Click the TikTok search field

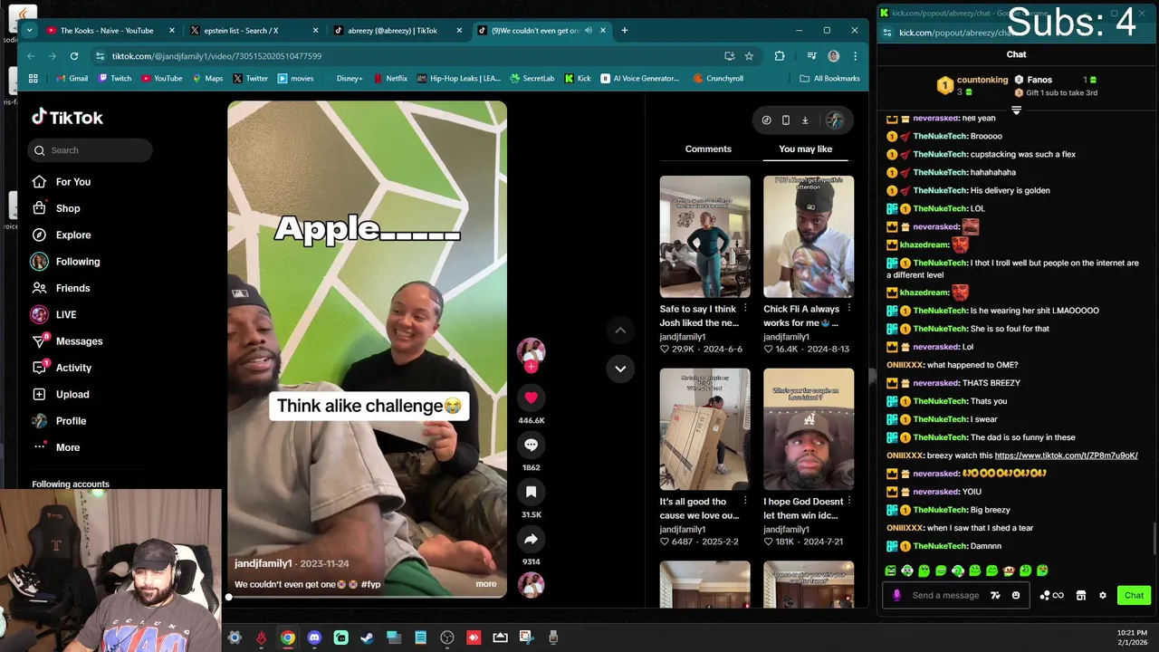91,150
